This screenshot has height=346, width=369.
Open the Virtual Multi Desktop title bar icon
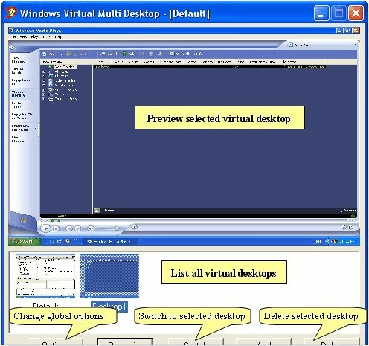(11, 13)
